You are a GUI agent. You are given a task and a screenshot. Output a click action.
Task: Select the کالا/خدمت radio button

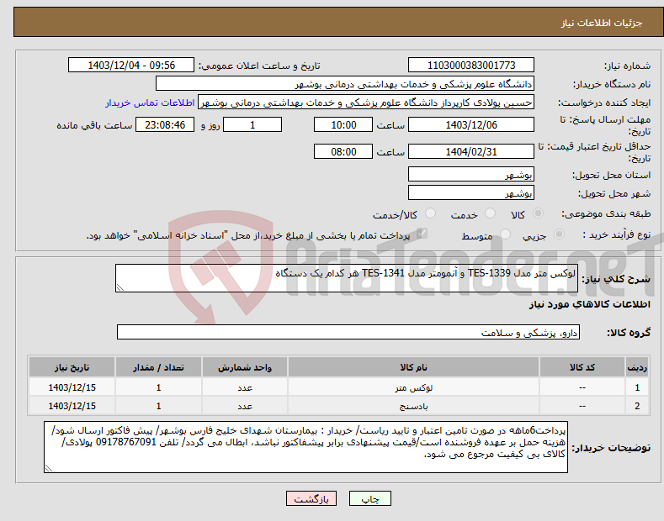coord(430,213)
